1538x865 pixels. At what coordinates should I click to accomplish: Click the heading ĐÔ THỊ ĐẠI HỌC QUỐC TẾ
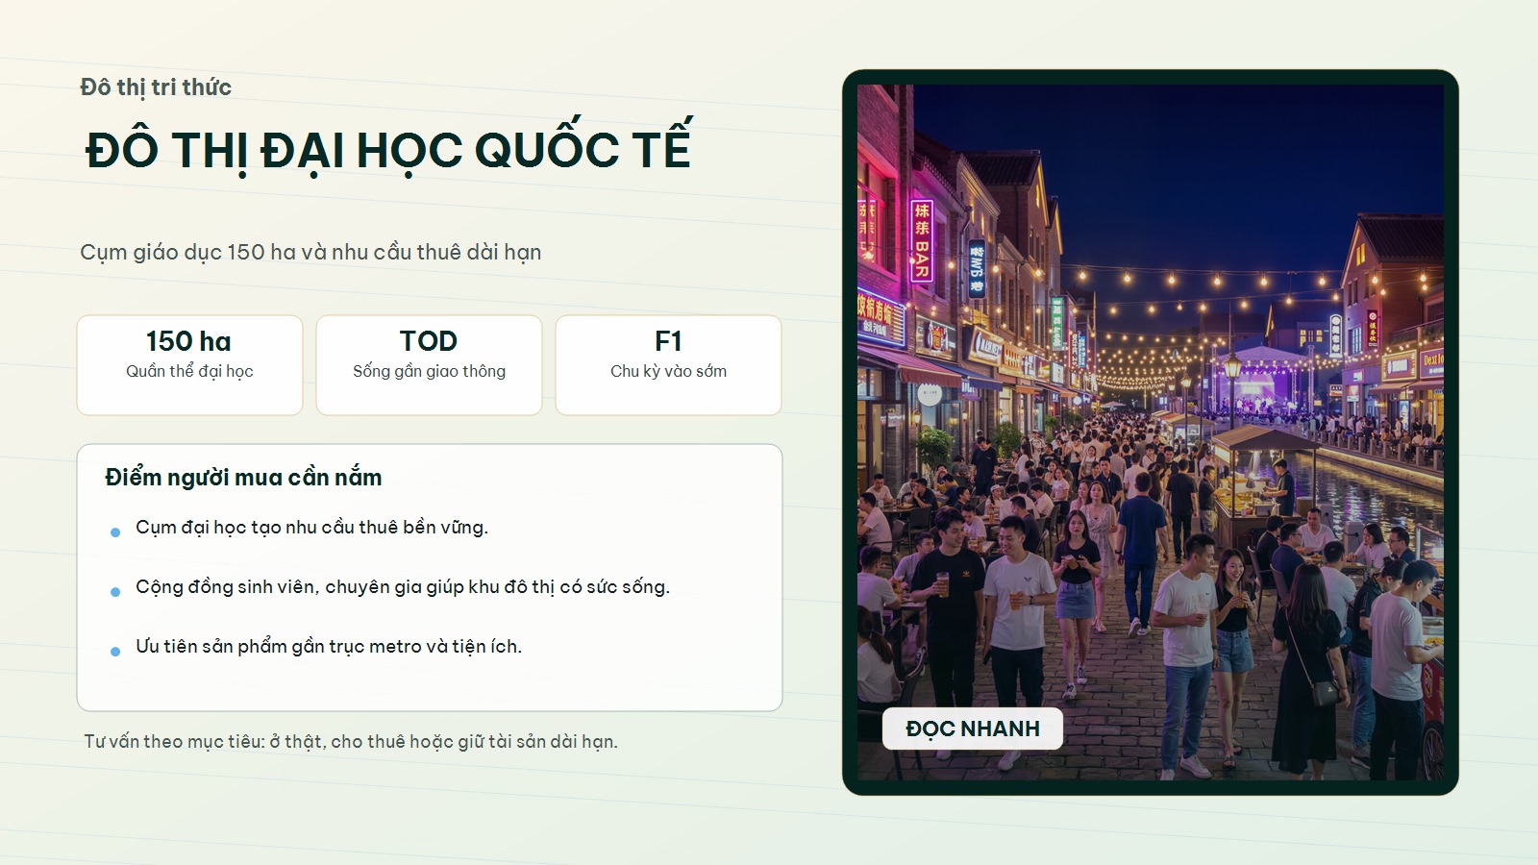coord(388,150)
